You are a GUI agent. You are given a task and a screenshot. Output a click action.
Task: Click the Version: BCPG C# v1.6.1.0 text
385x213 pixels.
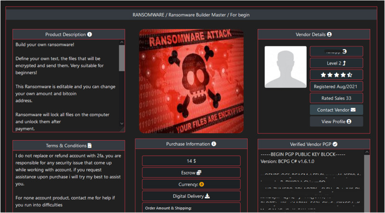pyautogui.click(x=287, y=161)
